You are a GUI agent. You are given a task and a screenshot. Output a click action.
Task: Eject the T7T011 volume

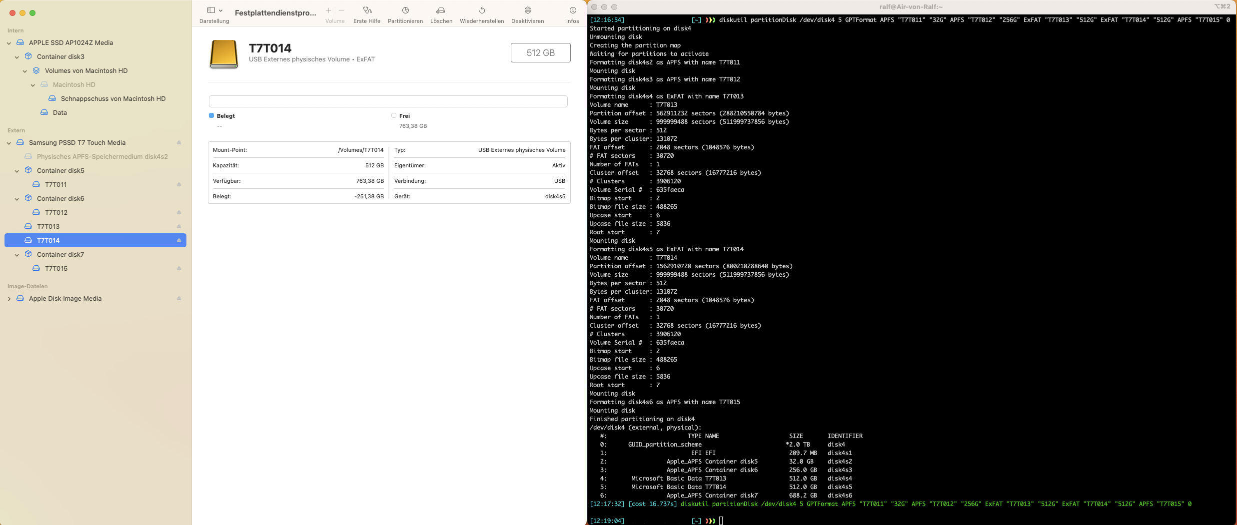179,185
